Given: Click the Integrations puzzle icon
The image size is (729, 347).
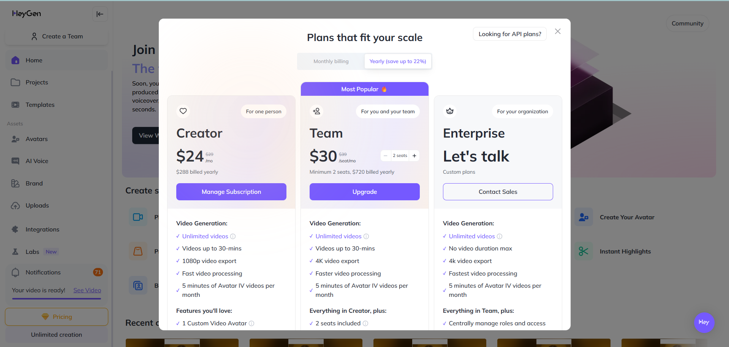Looking at the screenshot, I should pyautogui.click(x=15, y=230).
